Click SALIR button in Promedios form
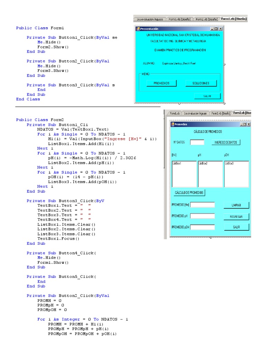The image size is (265, 353). [236, 227]
